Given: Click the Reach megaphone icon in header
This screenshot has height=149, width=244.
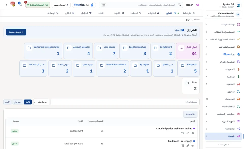Looking at the screenshot, I should 197,5.
